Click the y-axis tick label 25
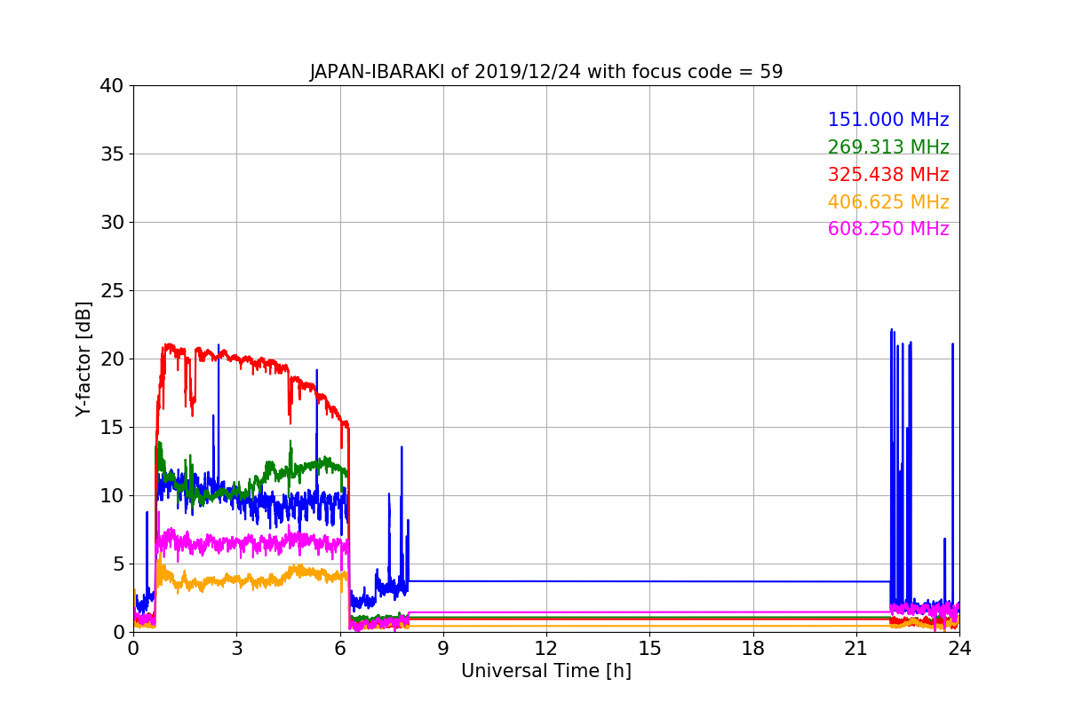 pos(111,291)
